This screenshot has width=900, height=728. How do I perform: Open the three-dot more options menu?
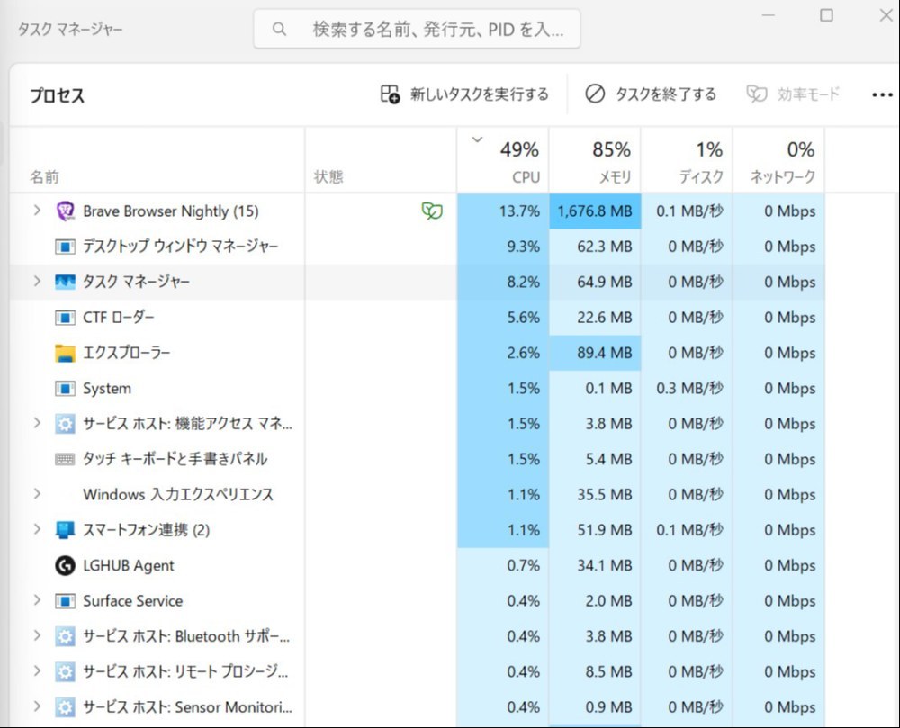pyautogui.click(x=882, y=94)
